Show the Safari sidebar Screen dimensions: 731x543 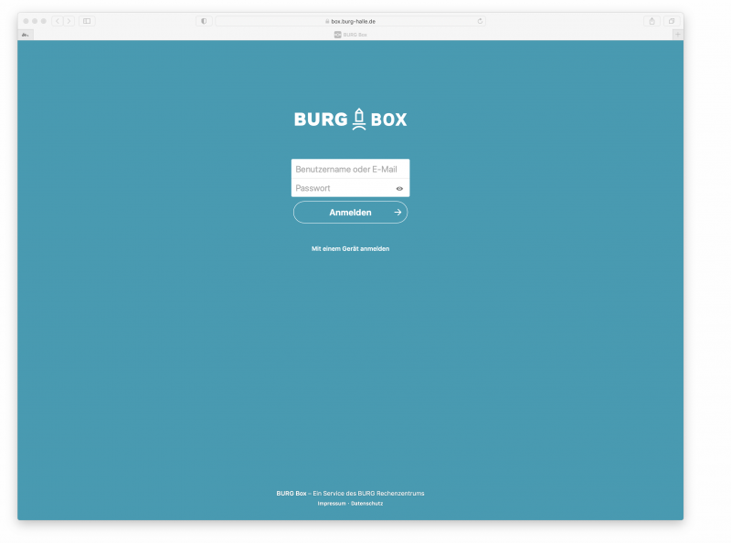click(87, 21)
